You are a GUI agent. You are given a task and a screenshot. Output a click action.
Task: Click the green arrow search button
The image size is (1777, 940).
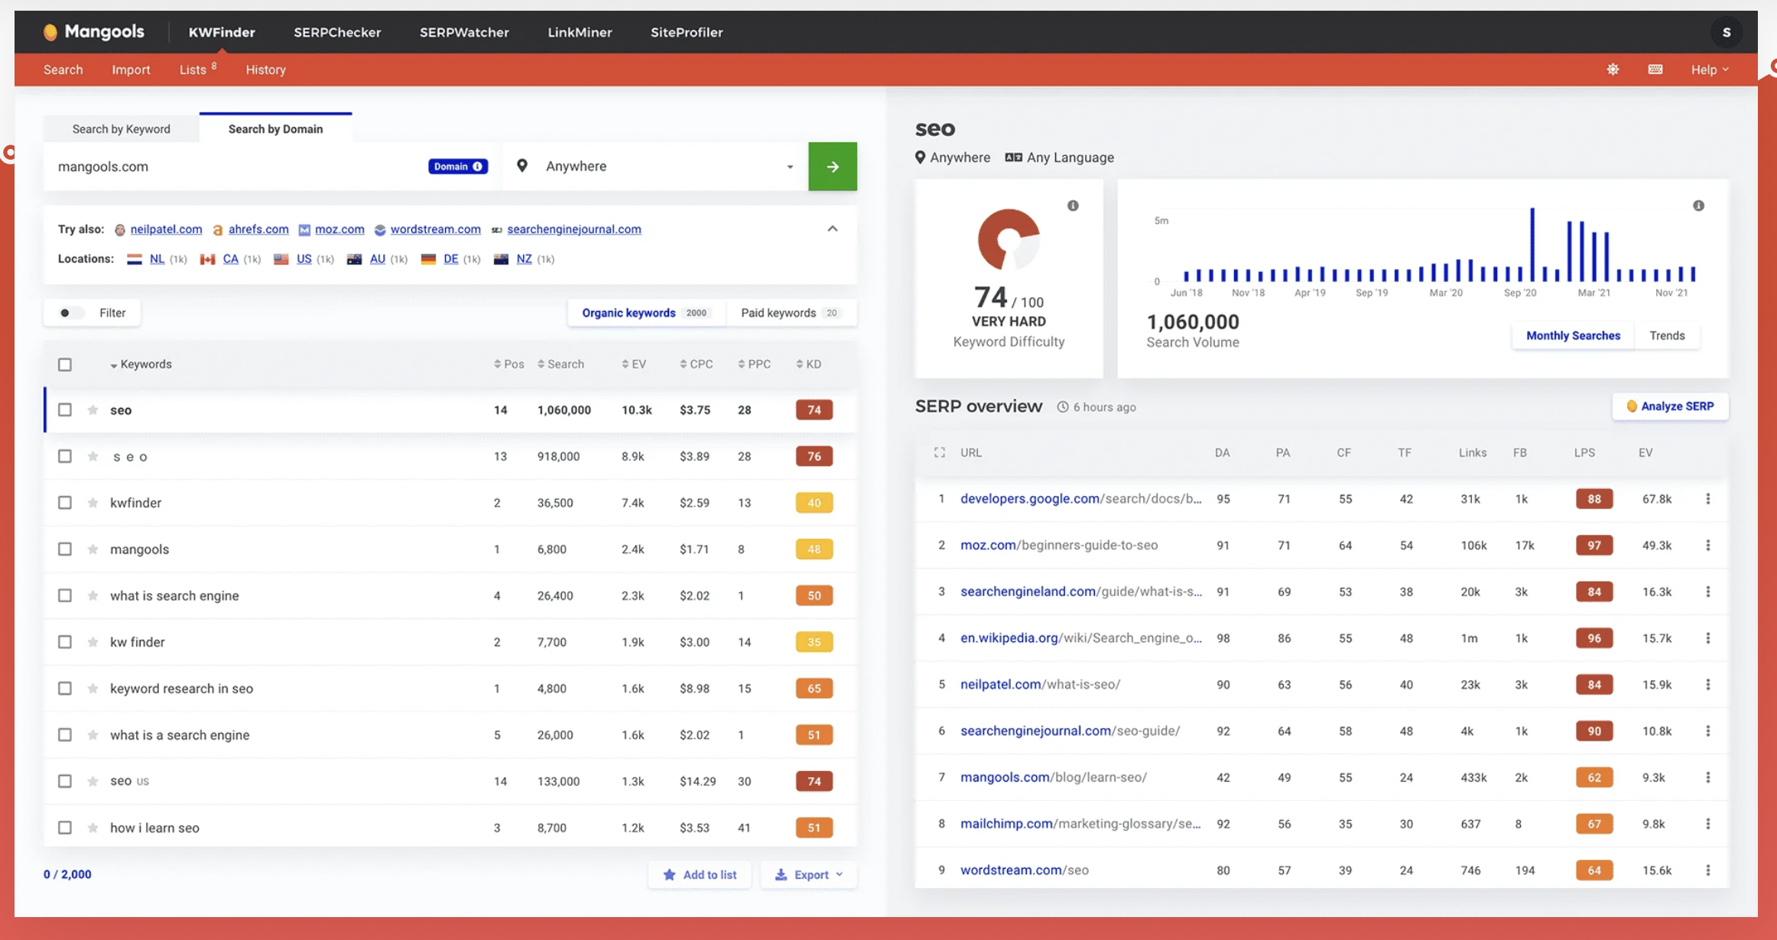833,167
